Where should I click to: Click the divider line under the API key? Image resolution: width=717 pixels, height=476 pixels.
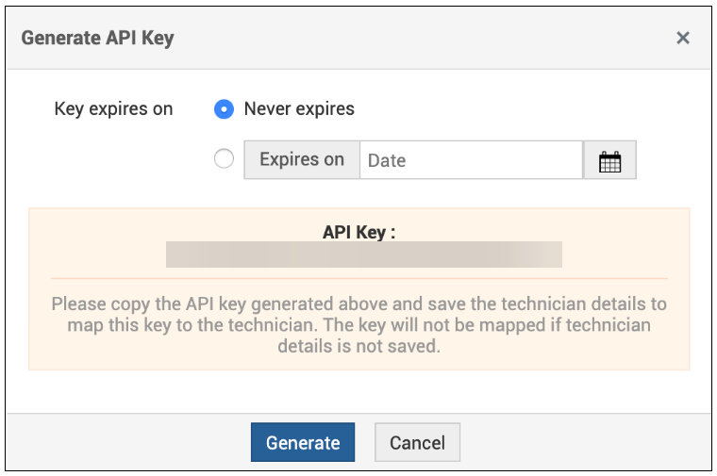[358, 278]
